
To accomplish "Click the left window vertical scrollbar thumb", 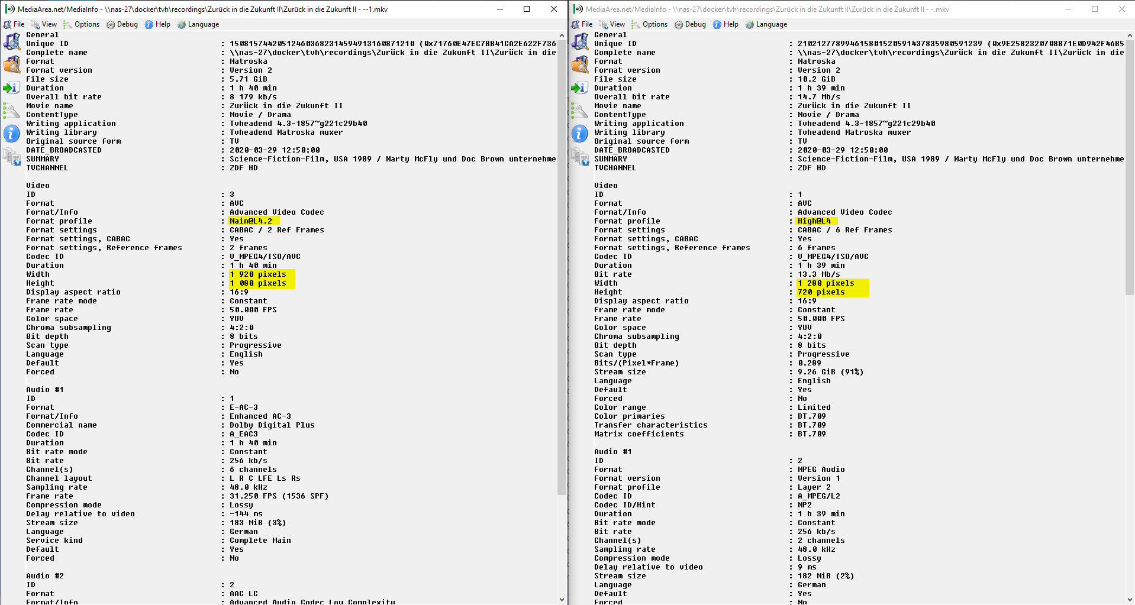I will (562, 268).
